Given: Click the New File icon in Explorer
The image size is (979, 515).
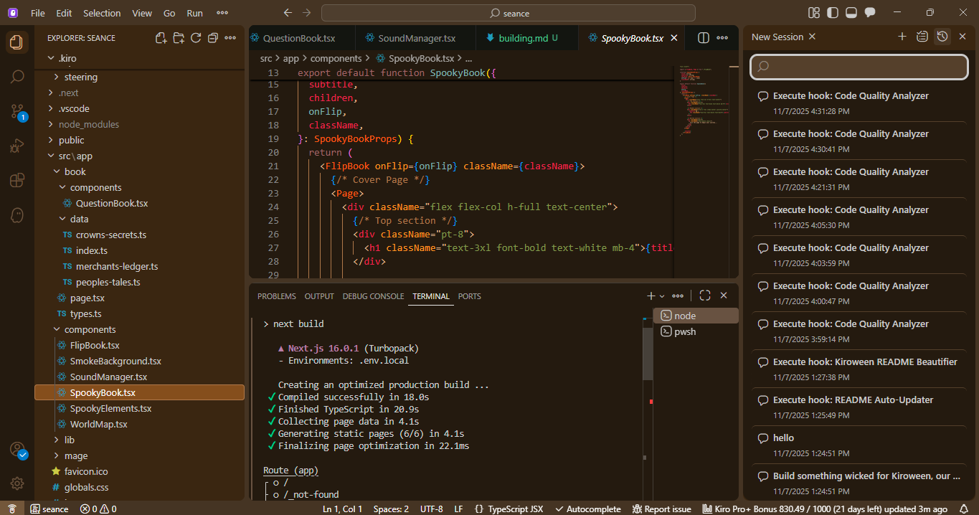Looking at the screenshot, I should coord(161,38).
